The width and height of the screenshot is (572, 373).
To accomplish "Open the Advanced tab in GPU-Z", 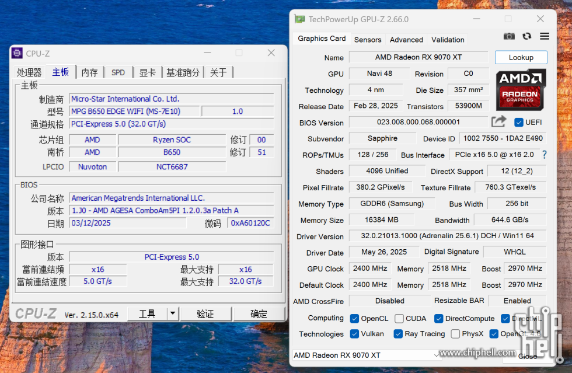I will [x=406, y=40].
